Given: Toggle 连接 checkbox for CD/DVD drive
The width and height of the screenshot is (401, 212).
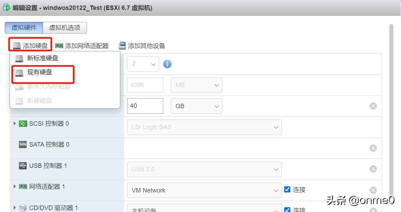Looking at the screenshot, I should tap(287, 210).
